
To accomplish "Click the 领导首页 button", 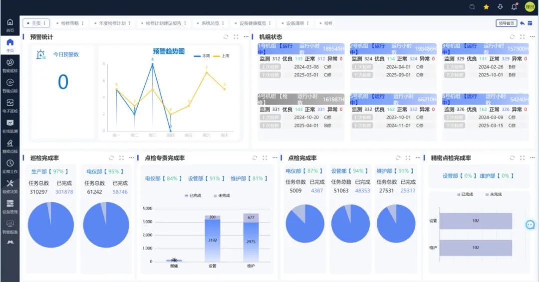I will (507, 23).
